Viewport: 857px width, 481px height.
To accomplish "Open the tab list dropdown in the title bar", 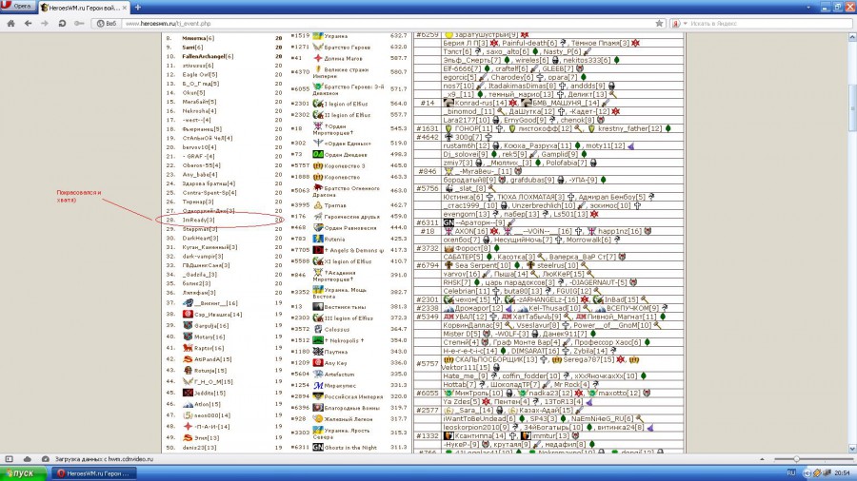I will pos(808,7).
